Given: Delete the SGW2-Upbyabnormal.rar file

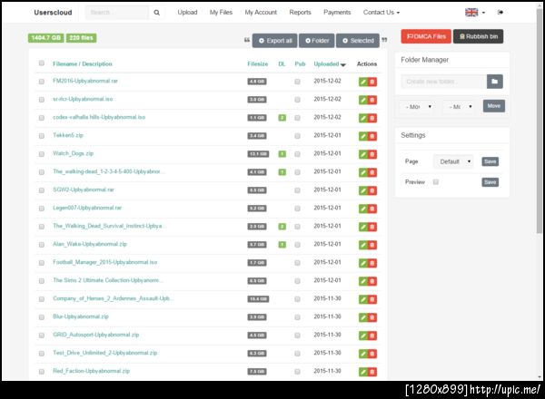Looking at the screenshot, I should (x=372, y=190).
